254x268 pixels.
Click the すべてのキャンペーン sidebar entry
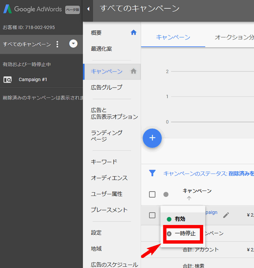pyautogui.click(x=27, y=44)
